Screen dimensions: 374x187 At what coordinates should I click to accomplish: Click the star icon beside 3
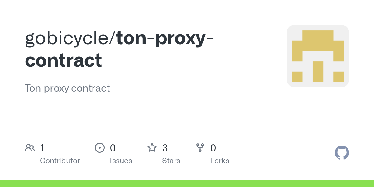click(x=152, y=147)
